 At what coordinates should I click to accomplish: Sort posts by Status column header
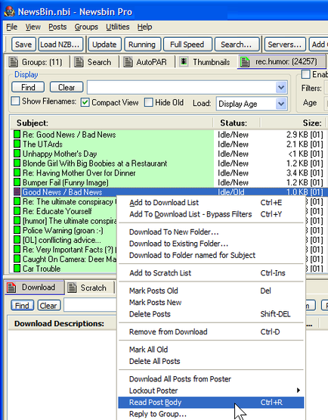click(237, 123)
